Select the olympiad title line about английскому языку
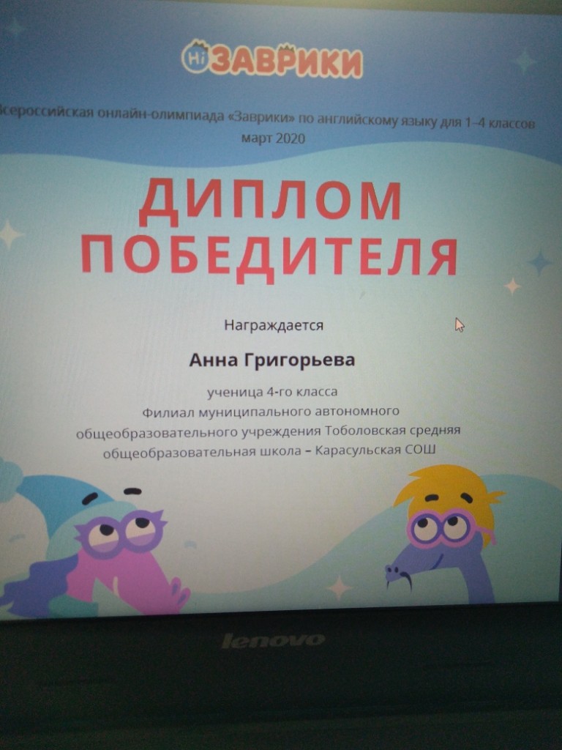The width and height of the screenshot is (562, 750). [x=271, y=122]
